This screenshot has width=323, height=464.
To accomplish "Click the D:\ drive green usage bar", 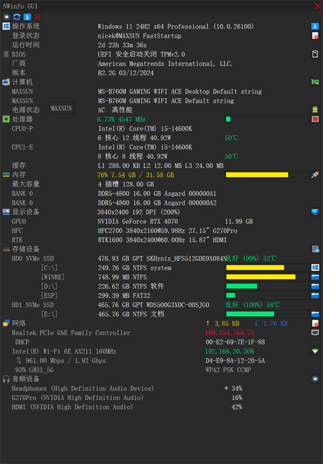I will (267, 286).
